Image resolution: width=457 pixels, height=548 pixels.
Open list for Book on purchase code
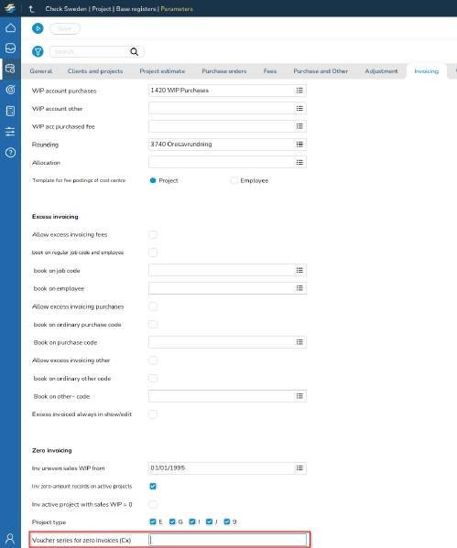(299, 342)
